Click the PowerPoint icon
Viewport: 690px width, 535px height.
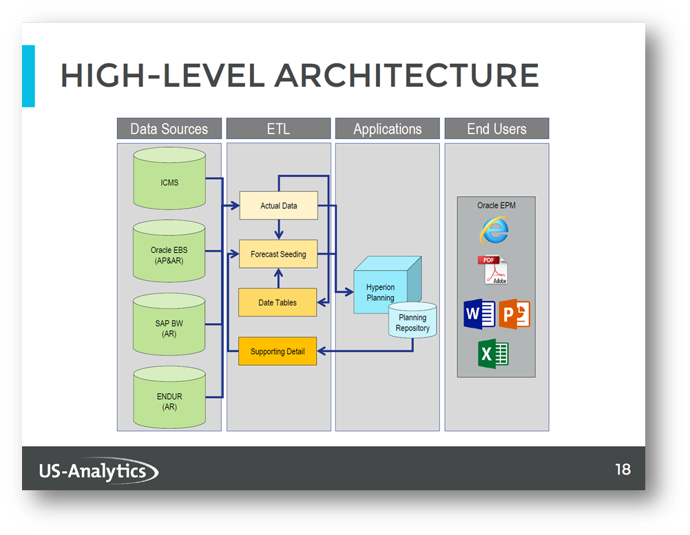tap(514, 314)
